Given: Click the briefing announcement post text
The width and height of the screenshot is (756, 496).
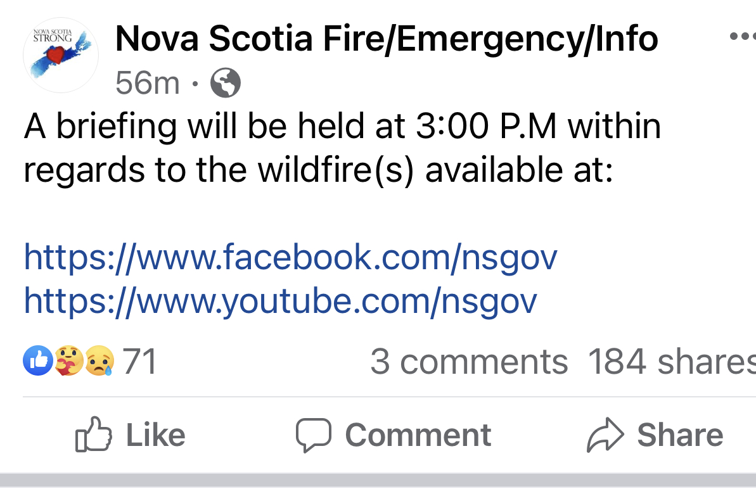Looking at the screenshot, I should 342,148.
